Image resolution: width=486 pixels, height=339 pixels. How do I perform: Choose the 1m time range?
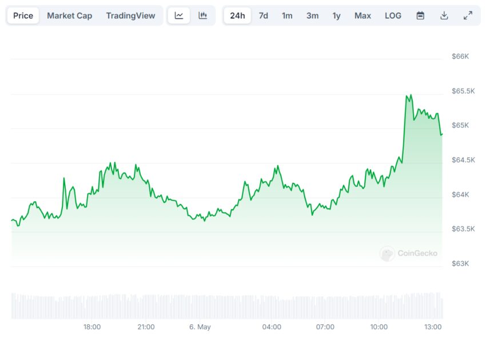pyautogui.click(x=287, y=15)
